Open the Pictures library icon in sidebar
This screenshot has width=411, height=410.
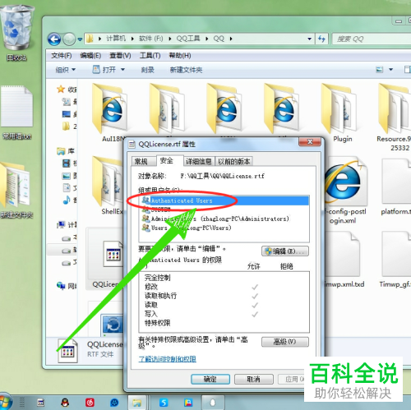[x=66, y=176]
